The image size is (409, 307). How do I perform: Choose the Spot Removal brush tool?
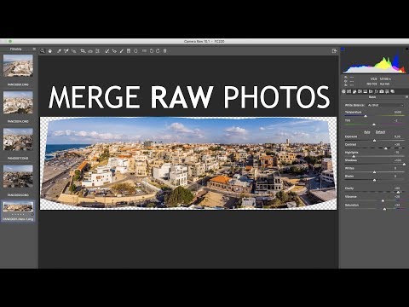point(107,51)
